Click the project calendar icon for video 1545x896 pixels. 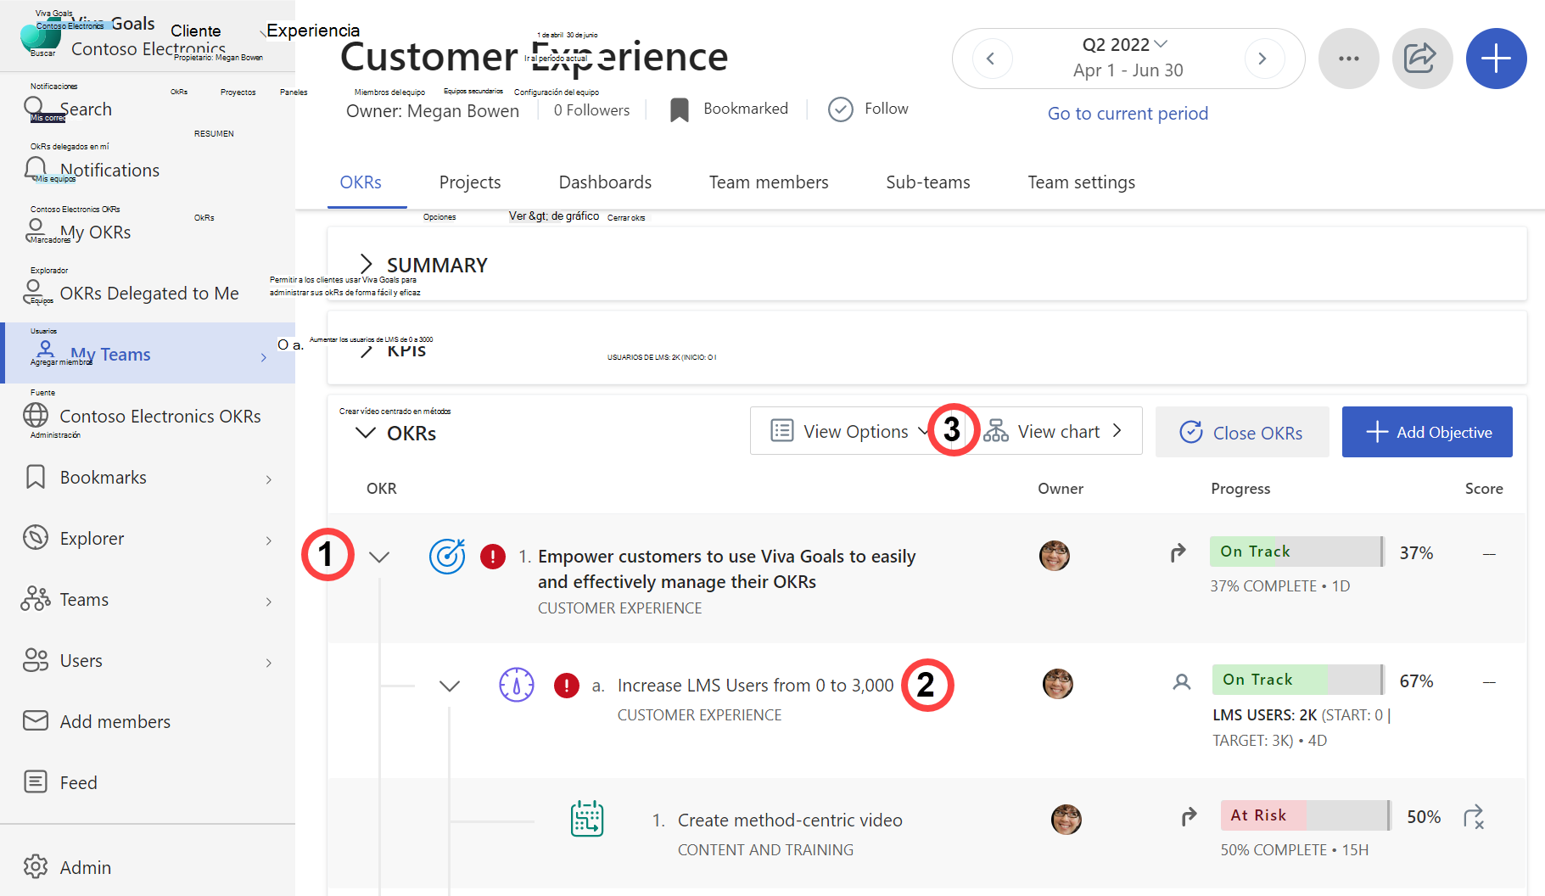[x=587, y=819]
